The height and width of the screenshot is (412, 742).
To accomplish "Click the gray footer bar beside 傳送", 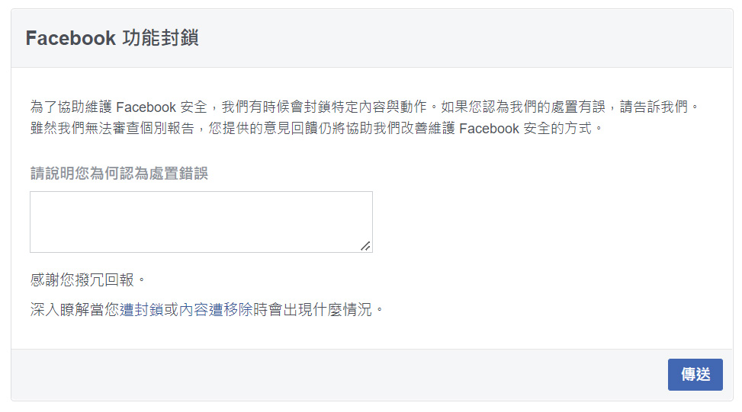I will tap(331, 375).
